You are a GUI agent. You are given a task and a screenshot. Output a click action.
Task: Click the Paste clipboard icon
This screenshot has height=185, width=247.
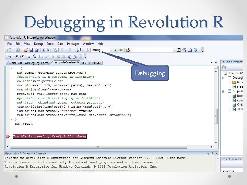(55, 50)
